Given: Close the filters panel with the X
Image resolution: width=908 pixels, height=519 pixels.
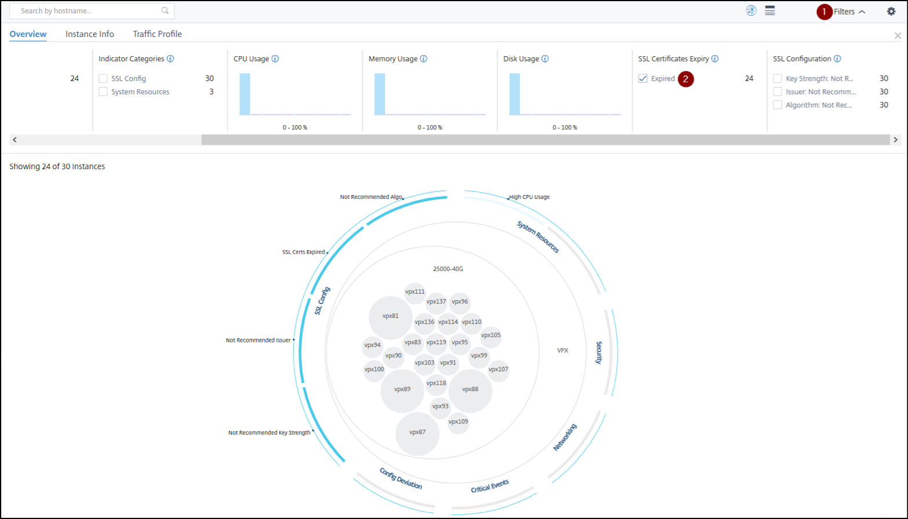Looking at the screenshot, I should coord(898,35).
